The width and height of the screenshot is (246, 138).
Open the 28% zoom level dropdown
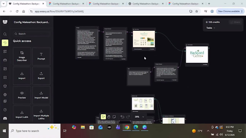click(139, 117)
